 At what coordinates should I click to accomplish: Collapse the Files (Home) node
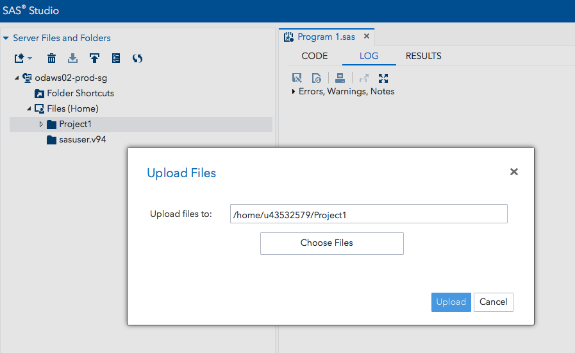(x=29, y=108)
